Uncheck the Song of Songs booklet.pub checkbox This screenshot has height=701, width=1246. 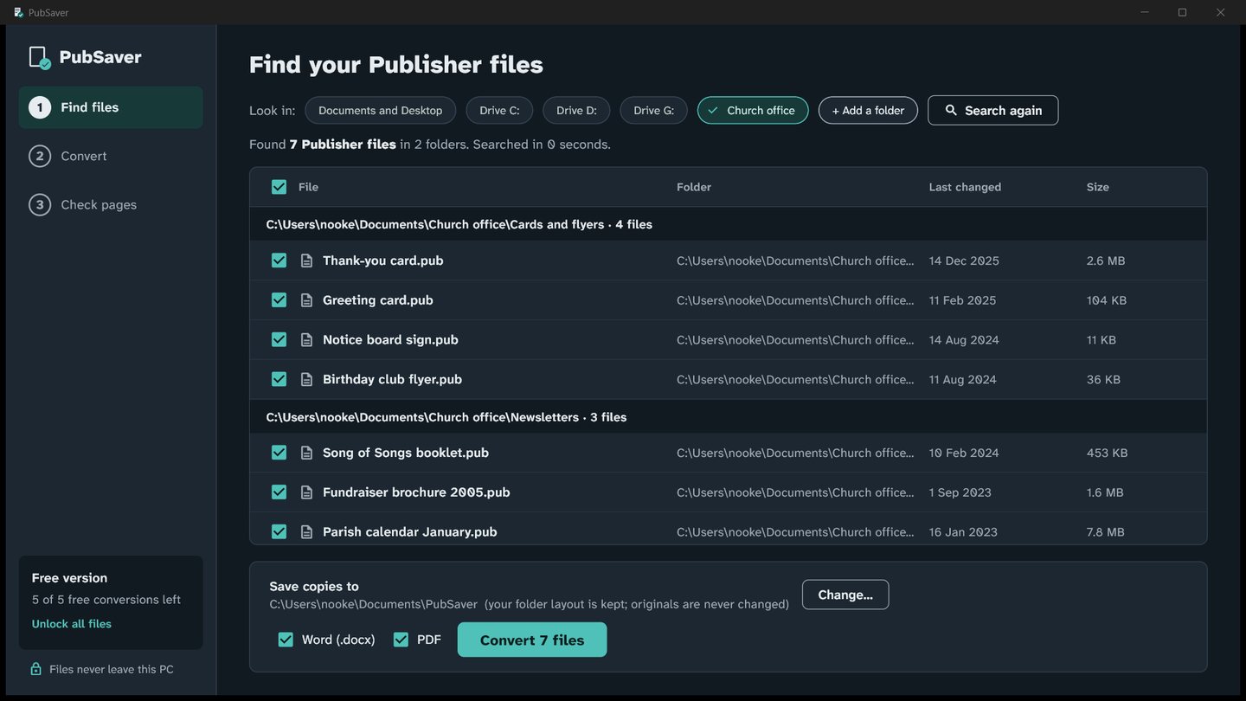coord(279,453)
